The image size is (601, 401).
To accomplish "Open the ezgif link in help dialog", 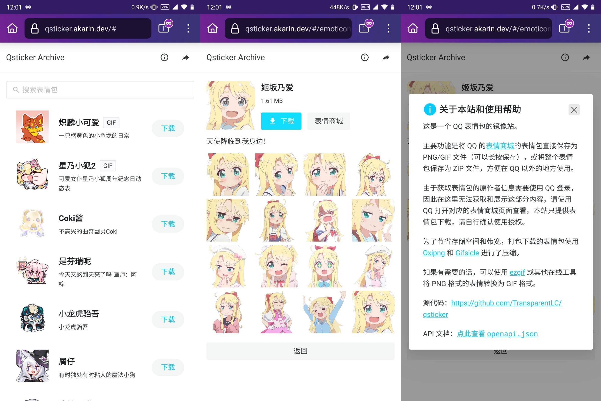I will (517, 272).
